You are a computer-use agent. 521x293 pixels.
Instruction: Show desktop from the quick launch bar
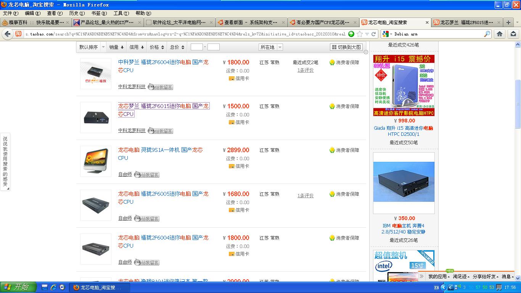[44, 287]
